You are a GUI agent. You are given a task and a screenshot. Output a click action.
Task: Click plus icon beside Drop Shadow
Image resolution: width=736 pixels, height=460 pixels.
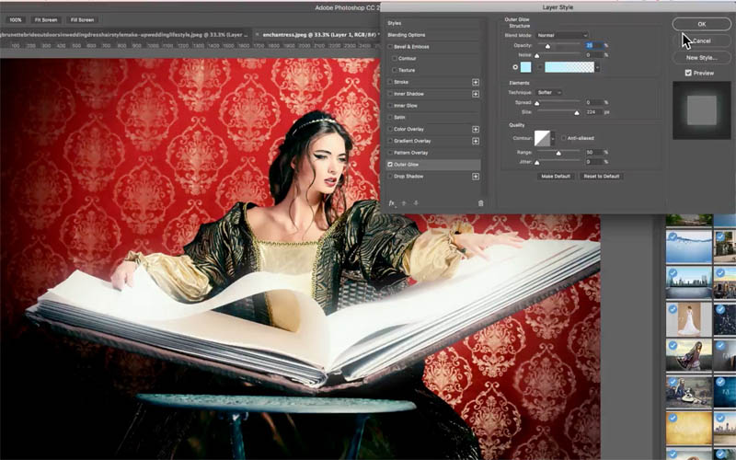coord(476,176)
